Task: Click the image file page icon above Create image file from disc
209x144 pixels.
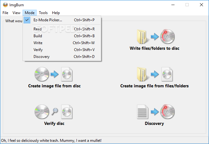Action: tap(67, 74)
